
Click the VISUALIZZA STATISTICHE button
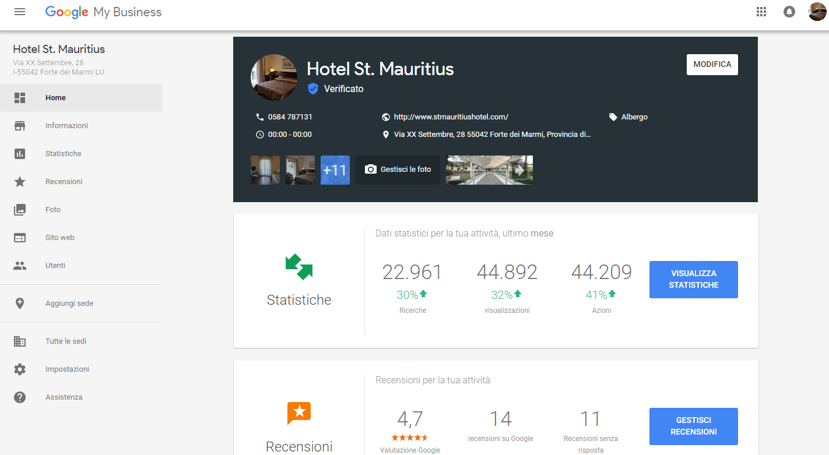pyautogui.click(x=694, y=280)
